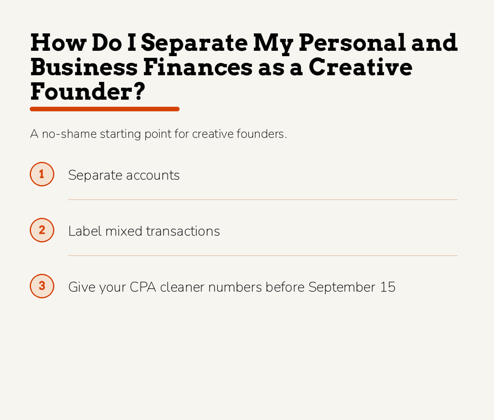The height and width of the screenshot is (420, 494).
Task: Click the word 'Separate' in the headline
Action: (x=194, y=43)
